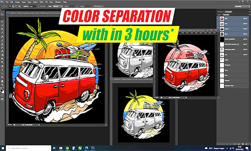Open the Style dropdown set to Normal
The height and width of the screenshot is (151, 251).
point(58,6)
